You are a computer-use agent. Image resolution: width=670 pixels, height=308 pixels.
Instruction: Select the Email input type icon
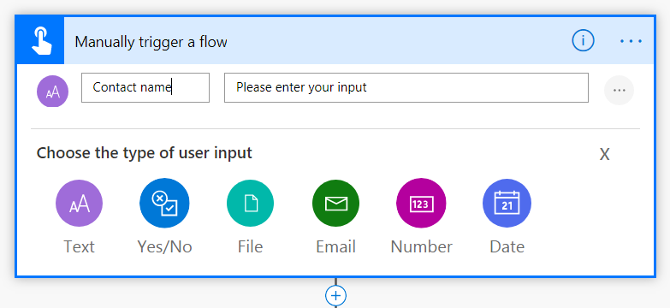pyautogui.click(x=335, y=203)
